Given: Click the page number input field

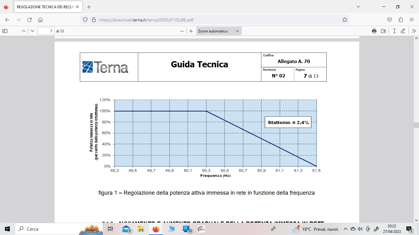Looking at the screenshot, I should (x=46, y=31).
